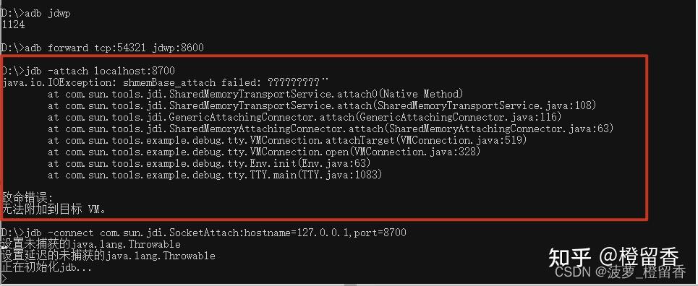Click the adb jdwp command line
Screen dimensions: 698x286
[x=35, y=13]
